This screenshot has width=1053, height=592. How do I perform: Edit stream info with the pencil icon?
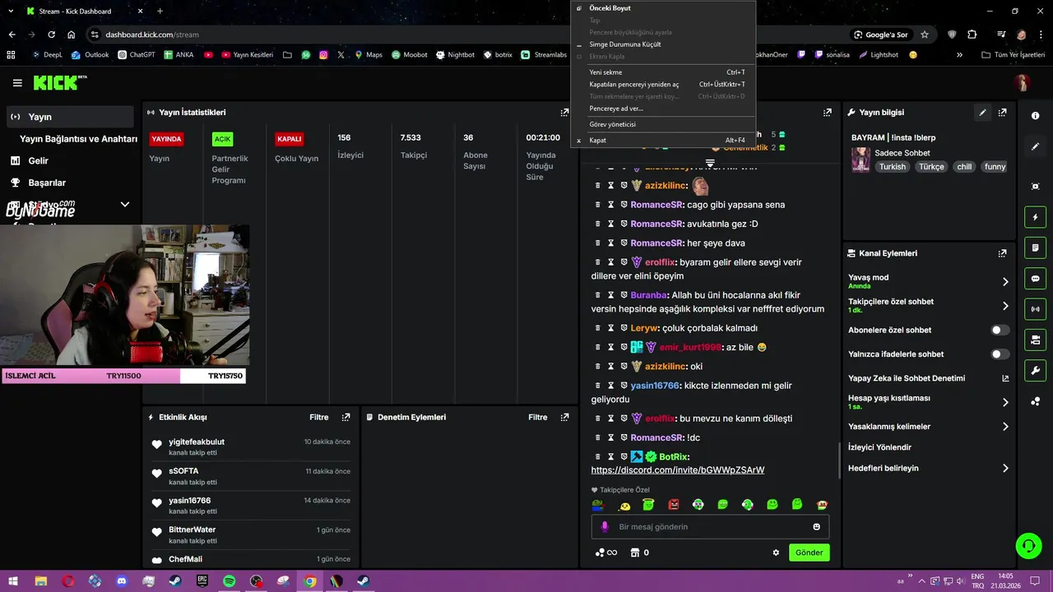tap(982, 113)
